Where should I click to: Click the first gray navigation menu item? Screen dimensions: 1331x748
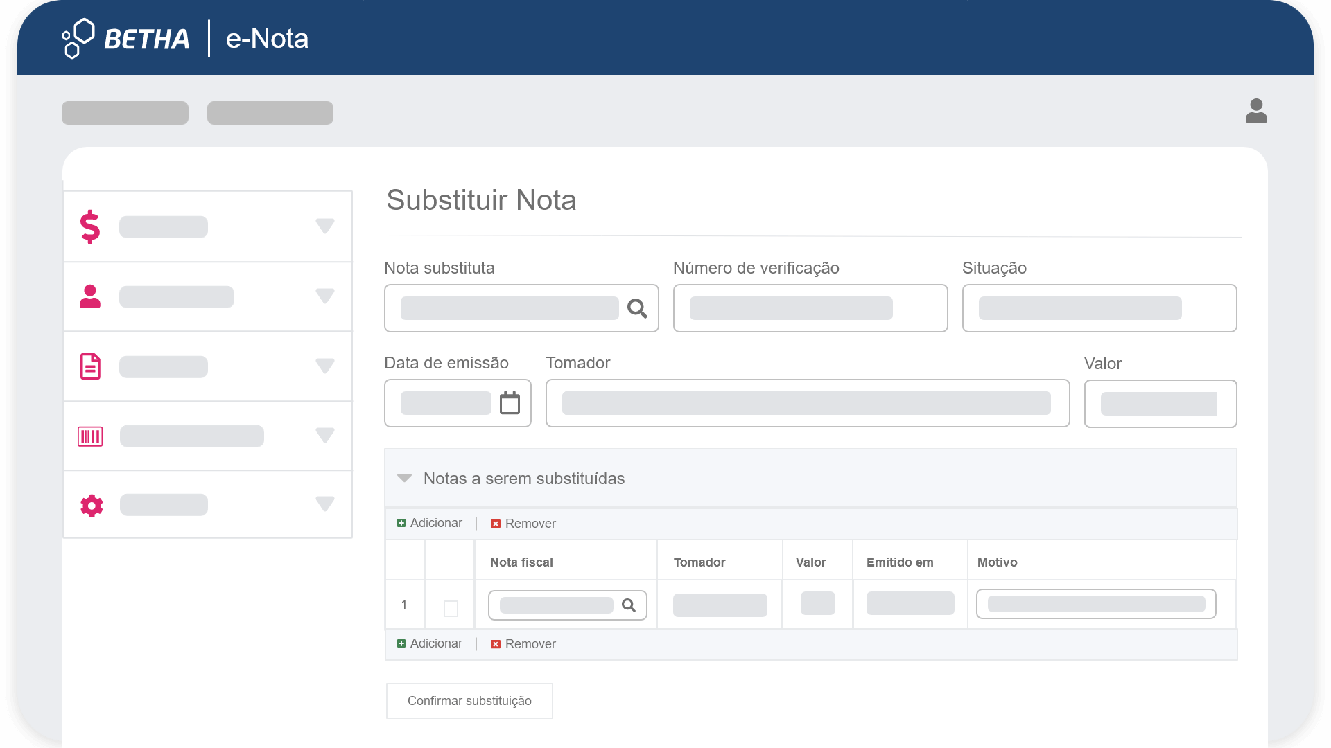(x=125, y=113)
